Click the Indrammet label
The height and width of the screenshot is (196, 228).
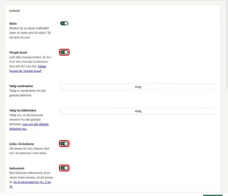tap(17, 168)
